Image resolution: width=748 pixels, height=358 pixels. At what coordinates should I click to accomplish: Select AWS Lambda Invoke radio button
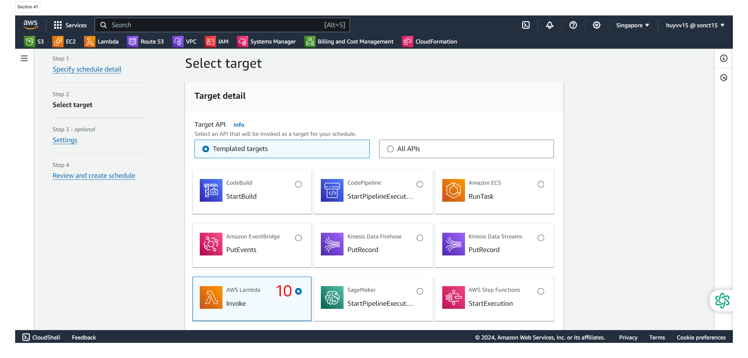(299, 291)
